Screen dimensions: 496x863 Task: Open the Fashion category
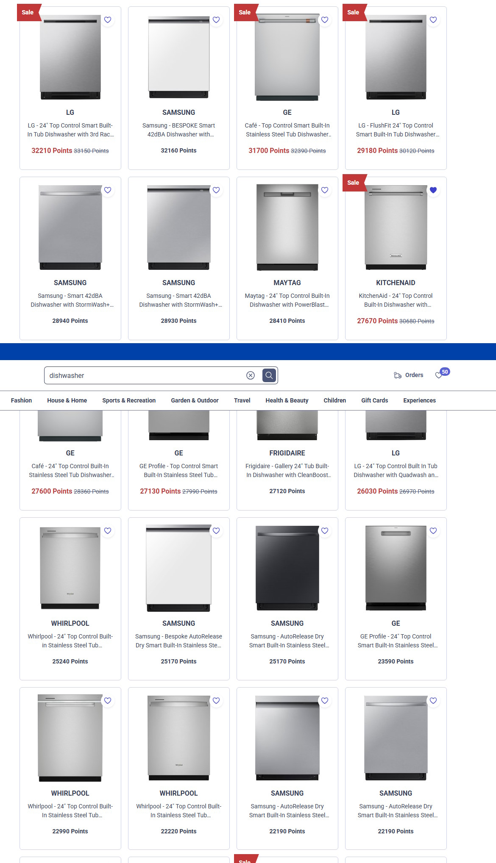pyautogui.click(x=21, y=400)
